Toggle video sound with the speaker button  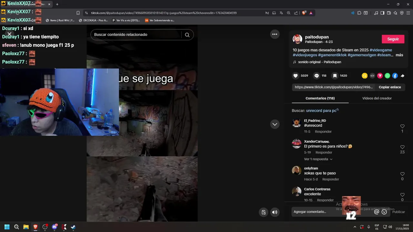point(275,212)
